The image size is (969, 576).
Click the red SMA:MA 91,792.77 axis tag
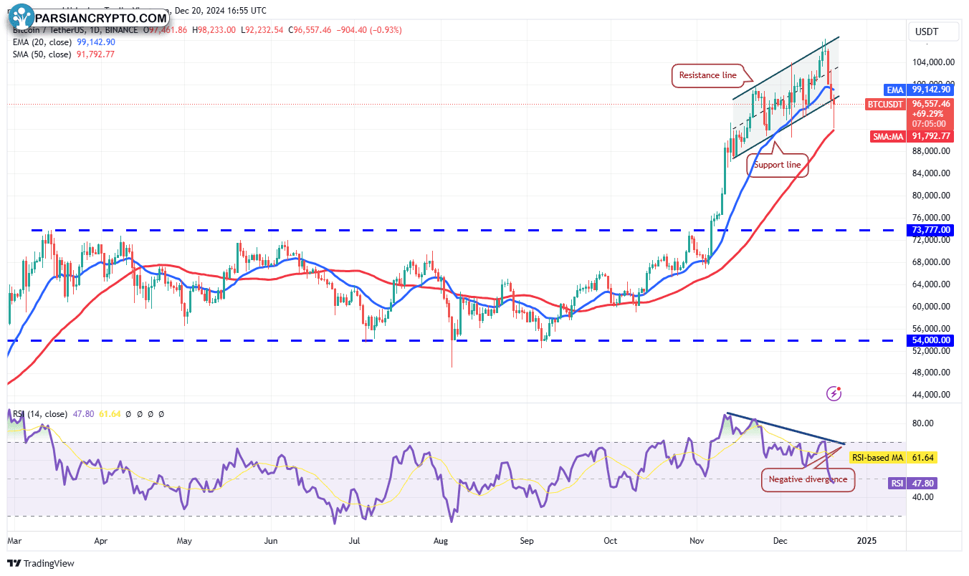912,136
